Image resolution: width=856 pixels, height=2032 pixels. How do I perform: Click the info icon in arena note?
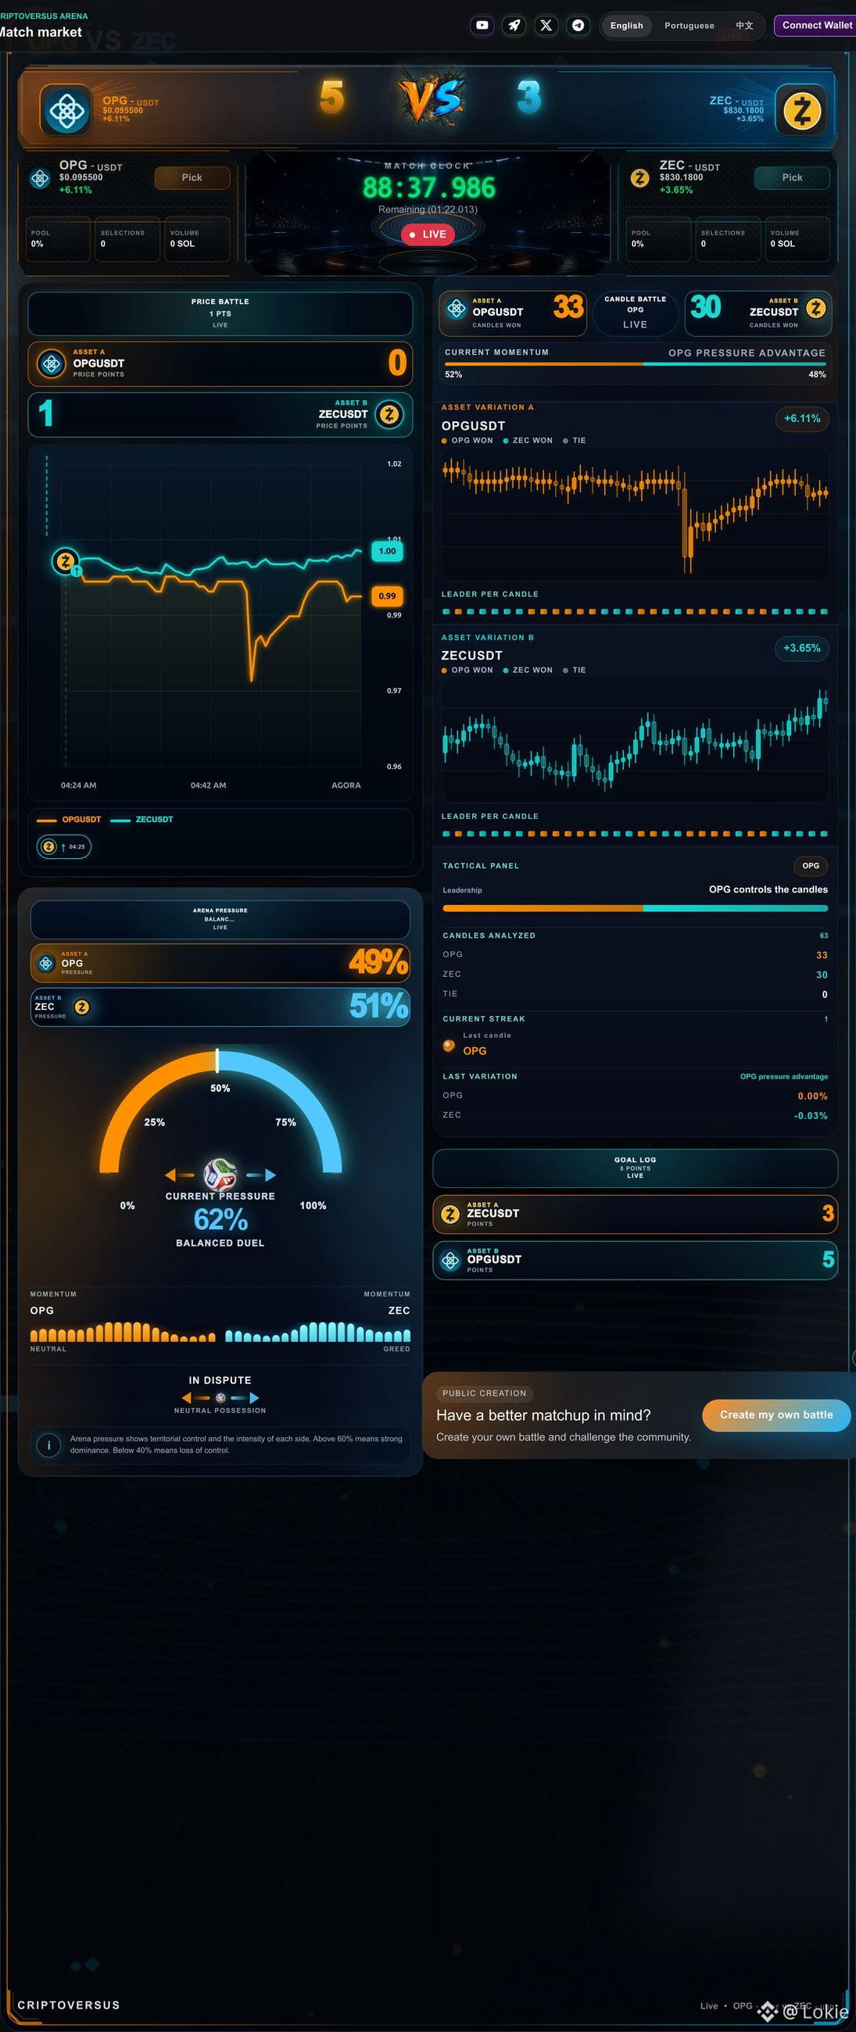point(49,1445)
